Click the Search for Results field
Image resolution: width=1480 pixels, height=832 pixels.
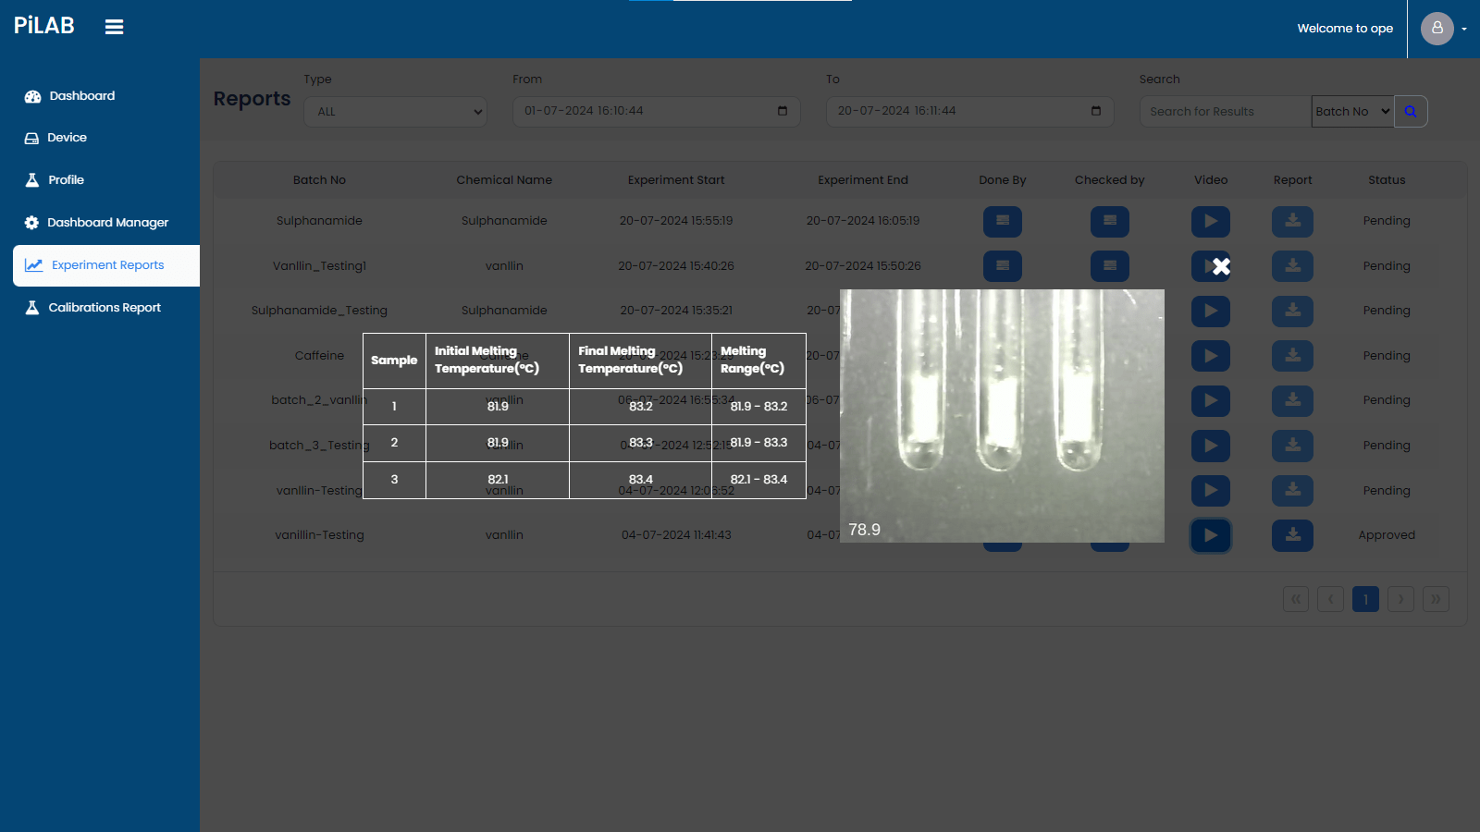tap(1225, 112)
